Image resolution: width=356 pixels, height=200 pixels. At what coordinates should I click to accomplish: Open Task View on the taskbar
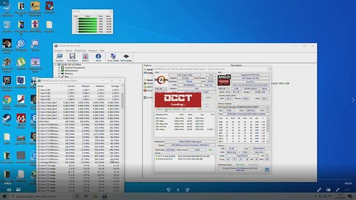(86, 196)
